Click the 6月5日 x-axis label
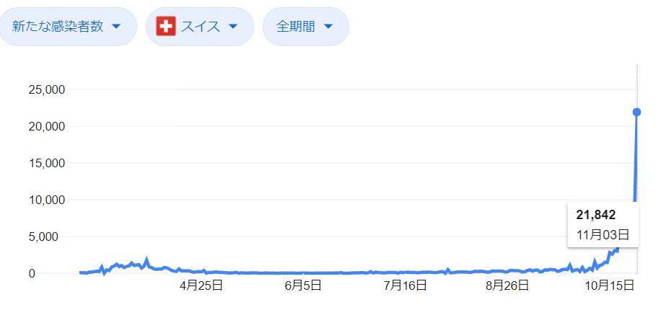The image size is (666, 310). 302,285
